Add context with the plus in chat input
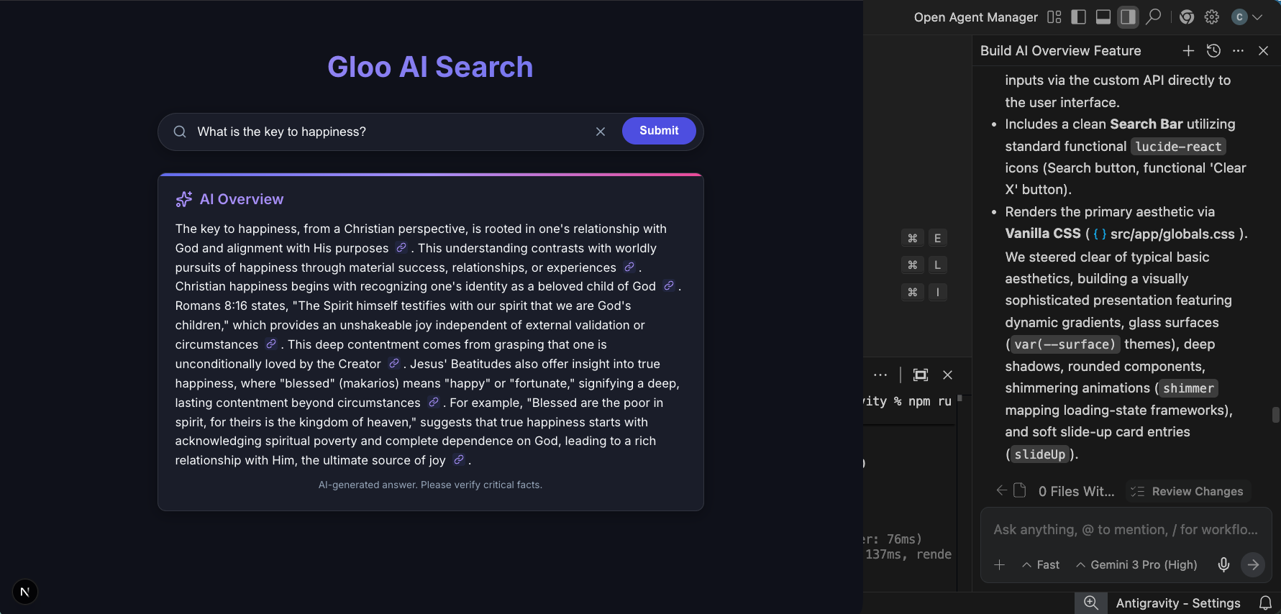This screenshot has height=614, width=1281. (999, 564)
